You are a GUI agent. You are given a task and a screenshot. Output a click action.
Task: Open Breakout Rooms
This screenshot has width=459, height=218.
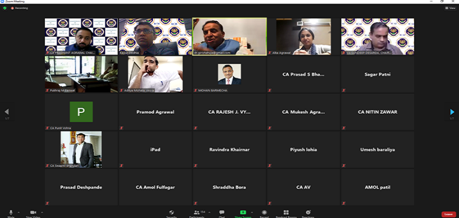pyautogui.click(x=286, y=212)
